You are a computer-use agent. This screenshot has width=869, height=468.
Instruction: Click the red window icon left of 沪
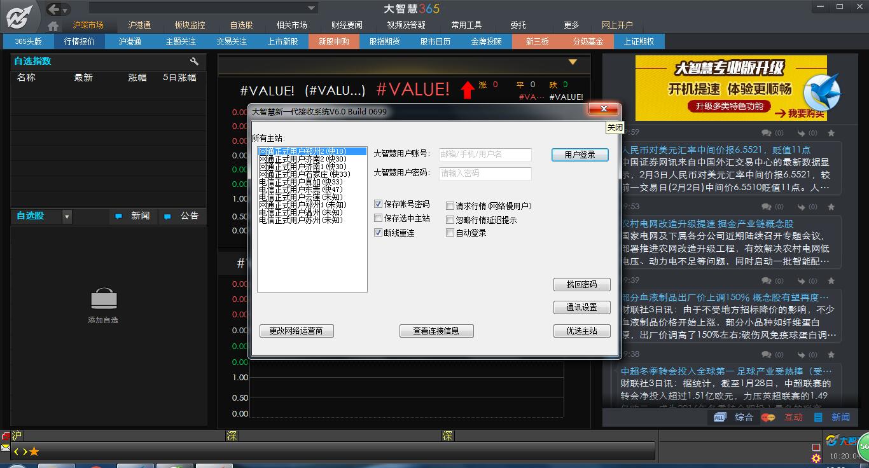(x=5, y=436)
